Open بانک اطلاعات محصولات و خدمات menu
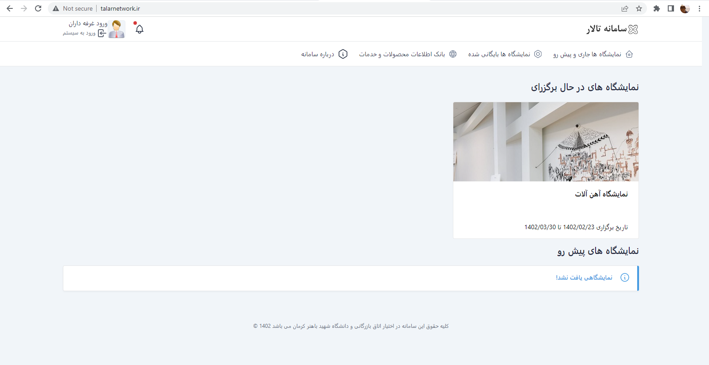709x365 pixels. 402,54
